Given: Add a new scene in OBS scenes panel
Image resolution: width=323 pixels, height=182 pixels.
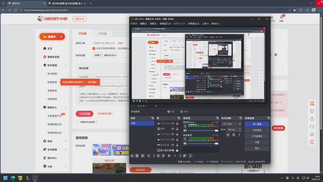Looking at the screenshot, I should (x=132, y=156).
